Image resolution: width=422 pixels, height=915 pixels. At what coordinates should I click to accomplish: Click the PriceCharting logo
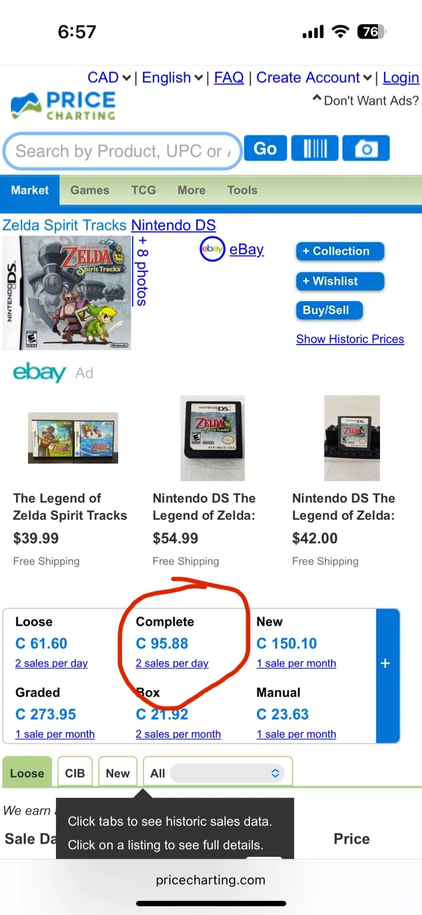(x=64, y=106)
